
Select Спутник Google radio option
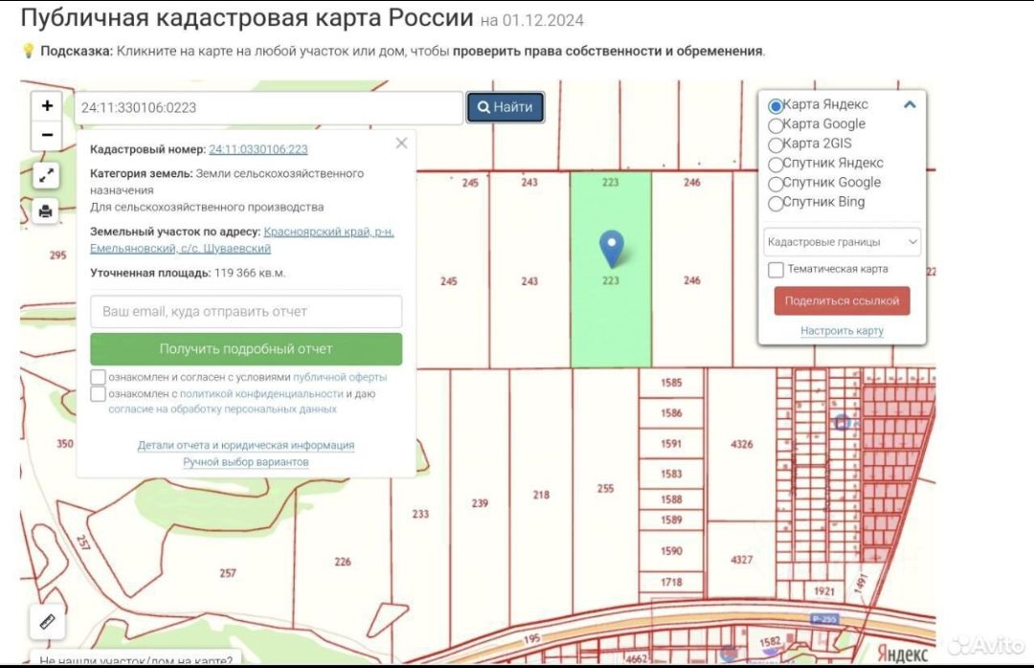point(775,184)
